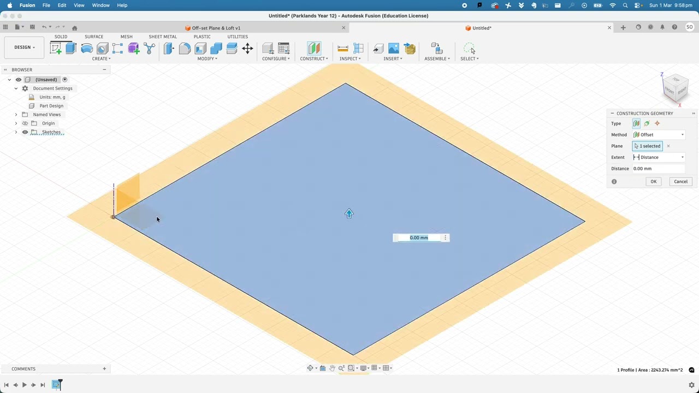Select the Create Form tool

[x=134, y=49]
